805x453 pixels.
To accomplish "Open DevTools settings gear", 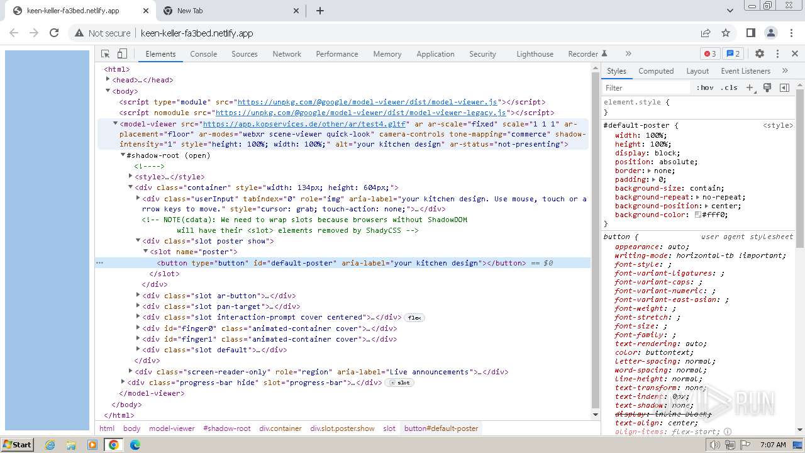I will pos(760,54).
